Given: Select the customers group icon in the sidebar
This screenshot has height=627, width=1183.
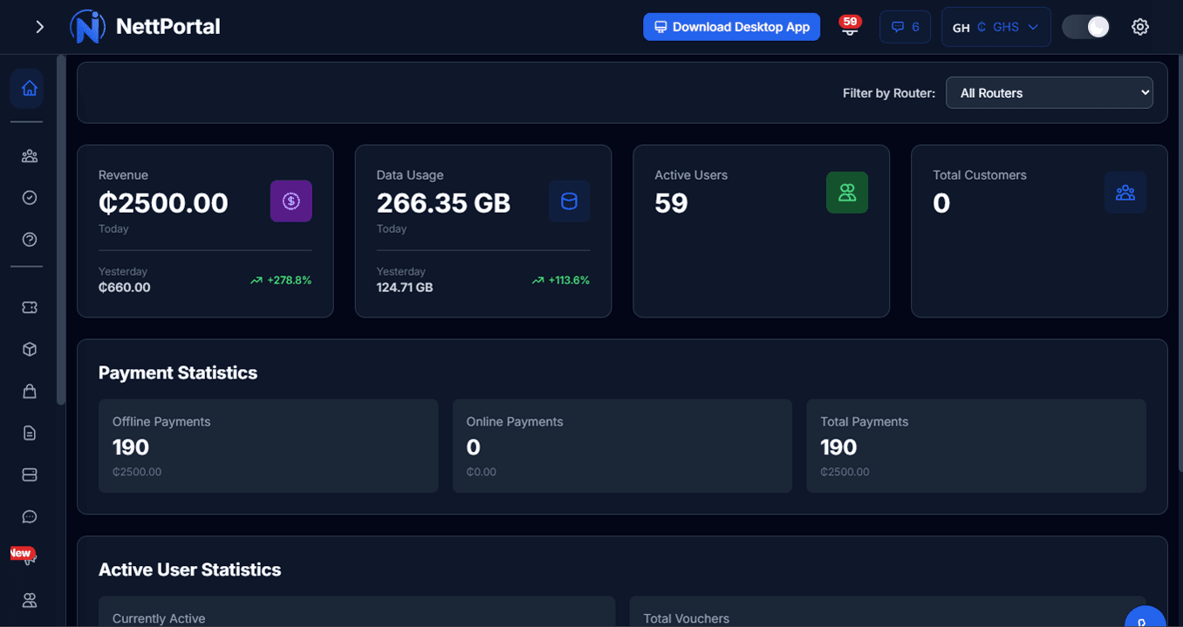Looking at the screenshot, I should (28, 155).
